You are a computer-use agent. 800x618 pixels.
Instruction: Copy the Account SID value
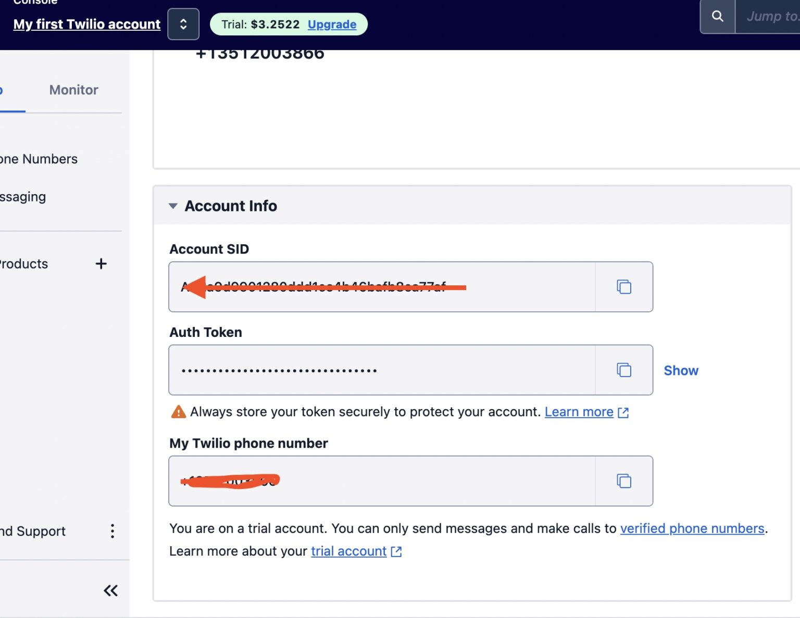(x=623, y=287)
